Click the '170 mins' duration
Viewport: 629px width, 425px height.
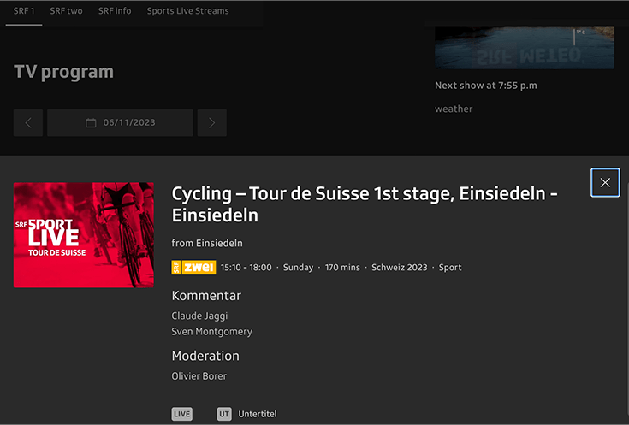(x=342, y=268)
